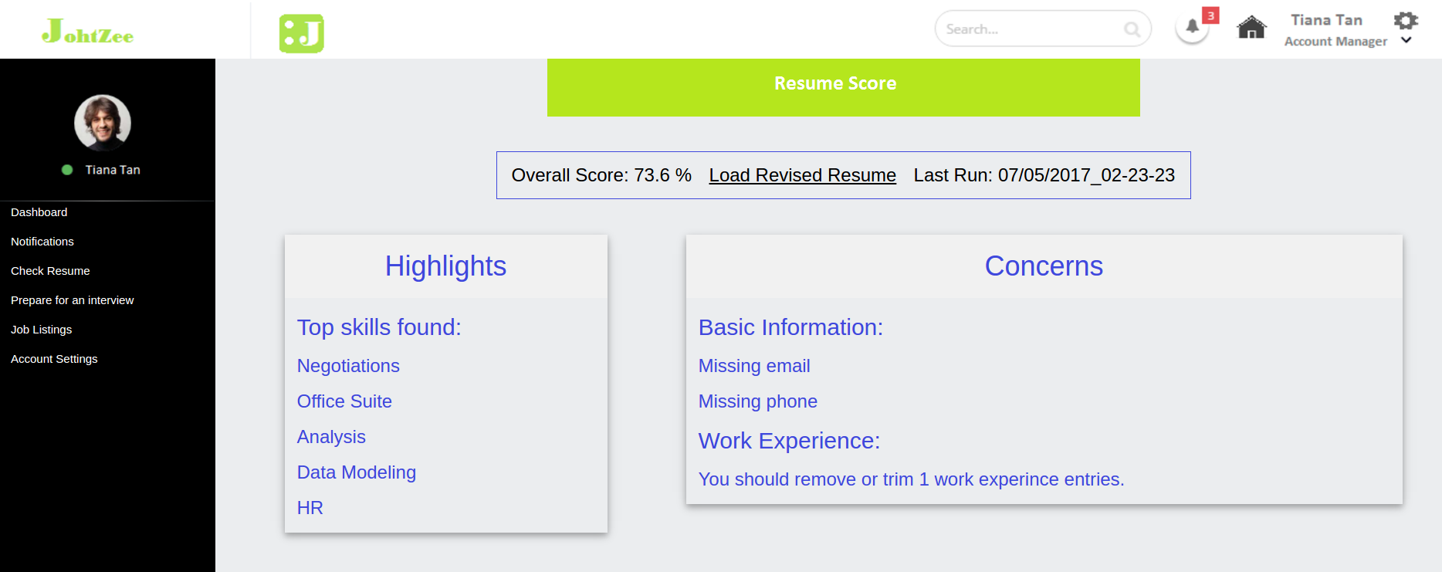
Task: Click the Resume Score banner
Action: click(844, 87)
